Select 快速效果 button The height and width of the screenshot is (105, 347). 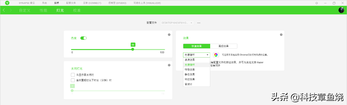point(197,46)
